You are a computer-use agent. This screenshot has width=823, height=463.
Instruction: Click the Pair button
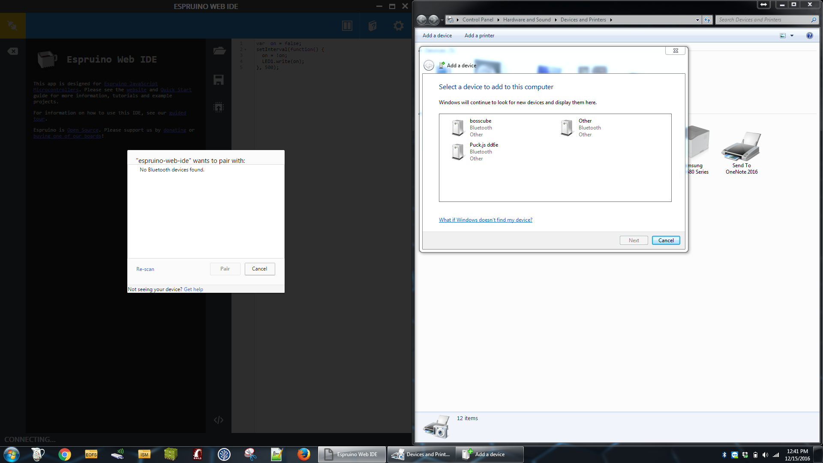pos(225,269)
